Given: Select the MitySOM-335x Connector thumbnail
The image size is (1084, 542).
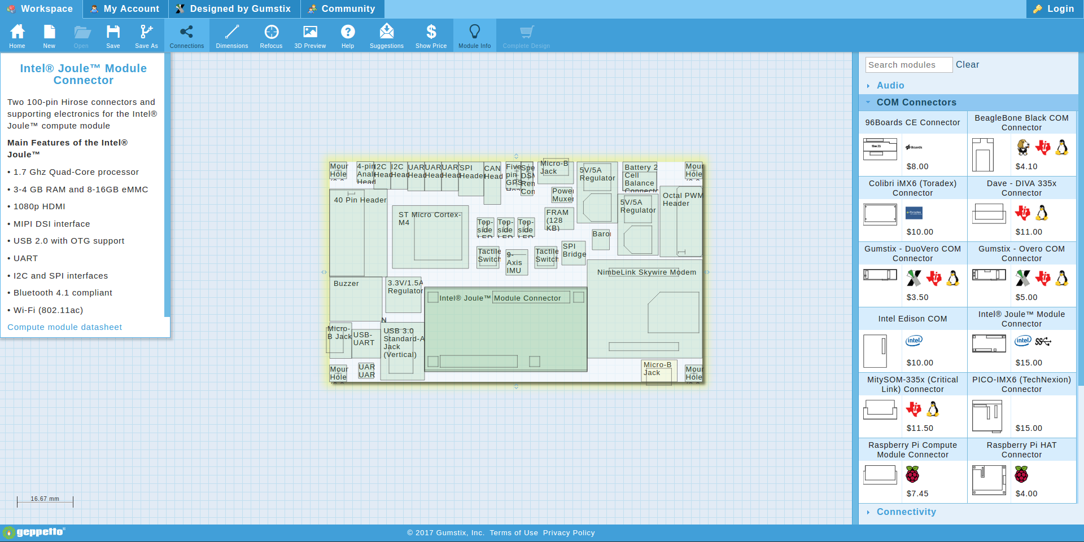Looking at the screenshot, I should pos(880,409).
